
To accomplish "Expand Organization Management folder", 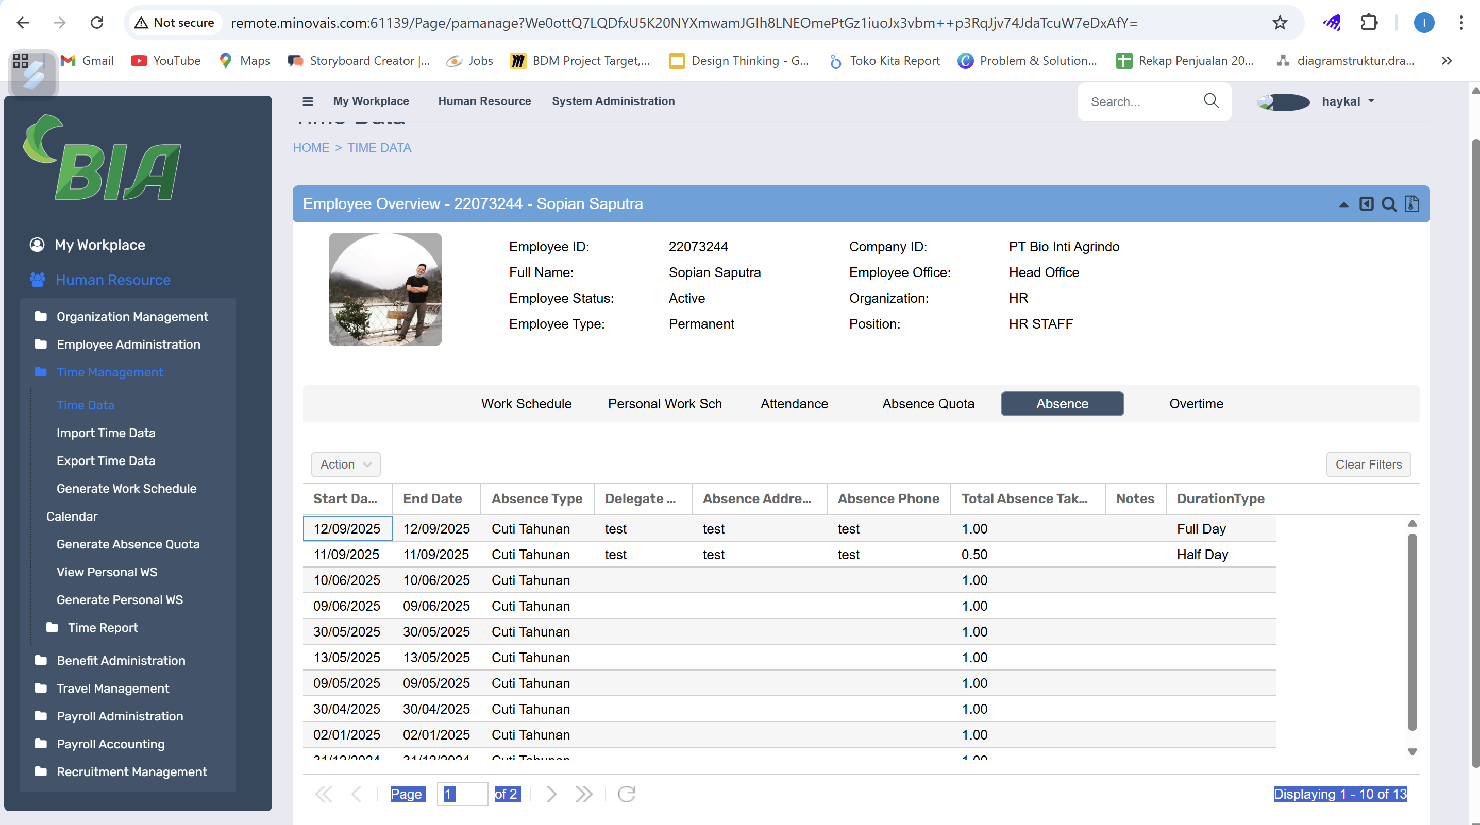I will pos(121,316).
